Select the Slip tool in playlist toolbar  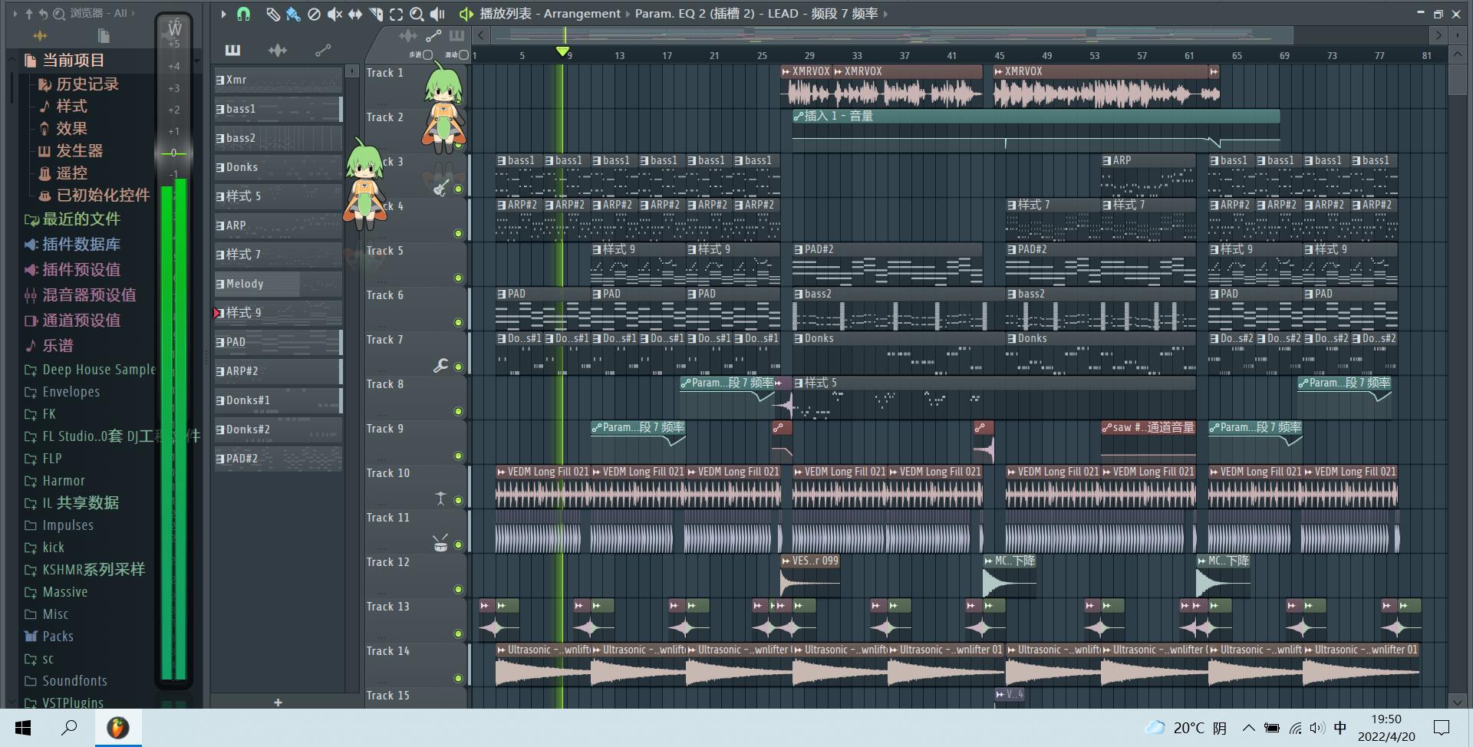[355, 14]
